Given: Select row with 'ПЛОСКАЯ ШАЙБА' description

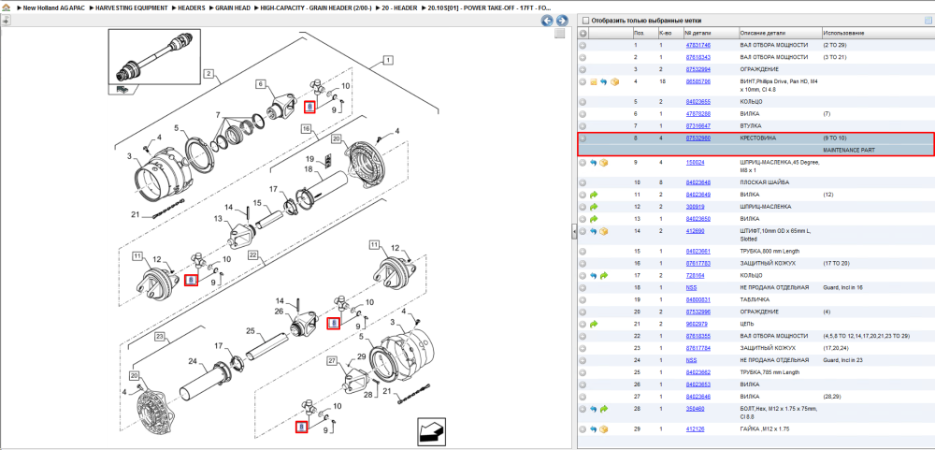Looking at the screenshot, I should click(755, 182).
